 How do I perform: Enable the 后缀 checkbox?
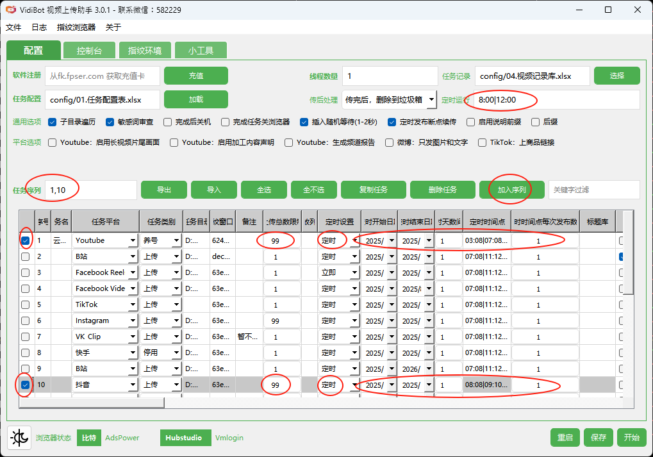point(536,122)
